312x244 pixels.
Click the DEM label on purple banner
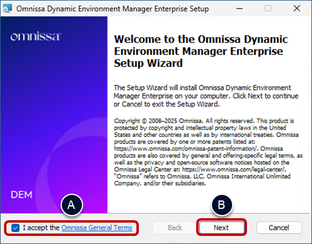[21, 195]
